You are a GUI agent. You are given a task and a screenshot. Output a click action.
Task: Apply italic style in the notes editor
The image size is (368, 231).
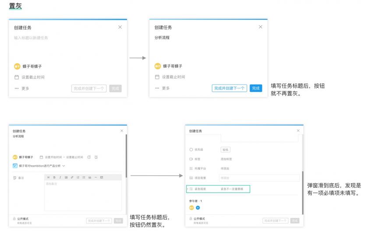60,177
